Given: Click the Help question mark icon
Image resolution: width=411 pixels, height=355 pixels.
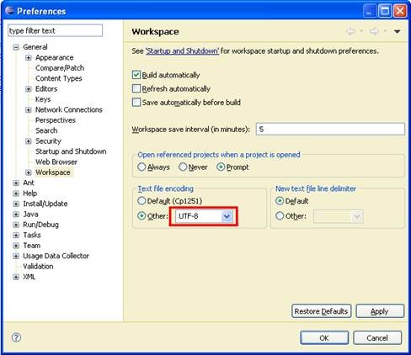Looking at the screenshot, I should point(16,337).
